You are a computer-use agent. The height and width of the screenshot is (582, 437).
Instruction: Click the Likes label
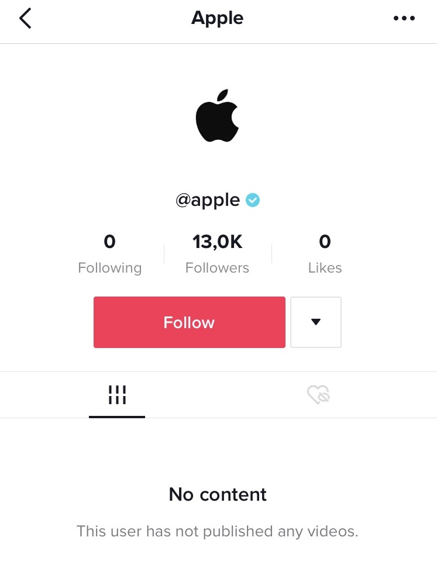[x=325, y=268]
